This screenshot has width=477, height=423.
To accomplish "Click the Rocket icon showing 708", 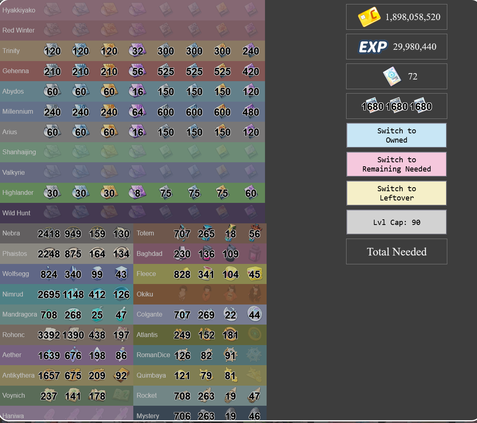I will click(182, 396).
